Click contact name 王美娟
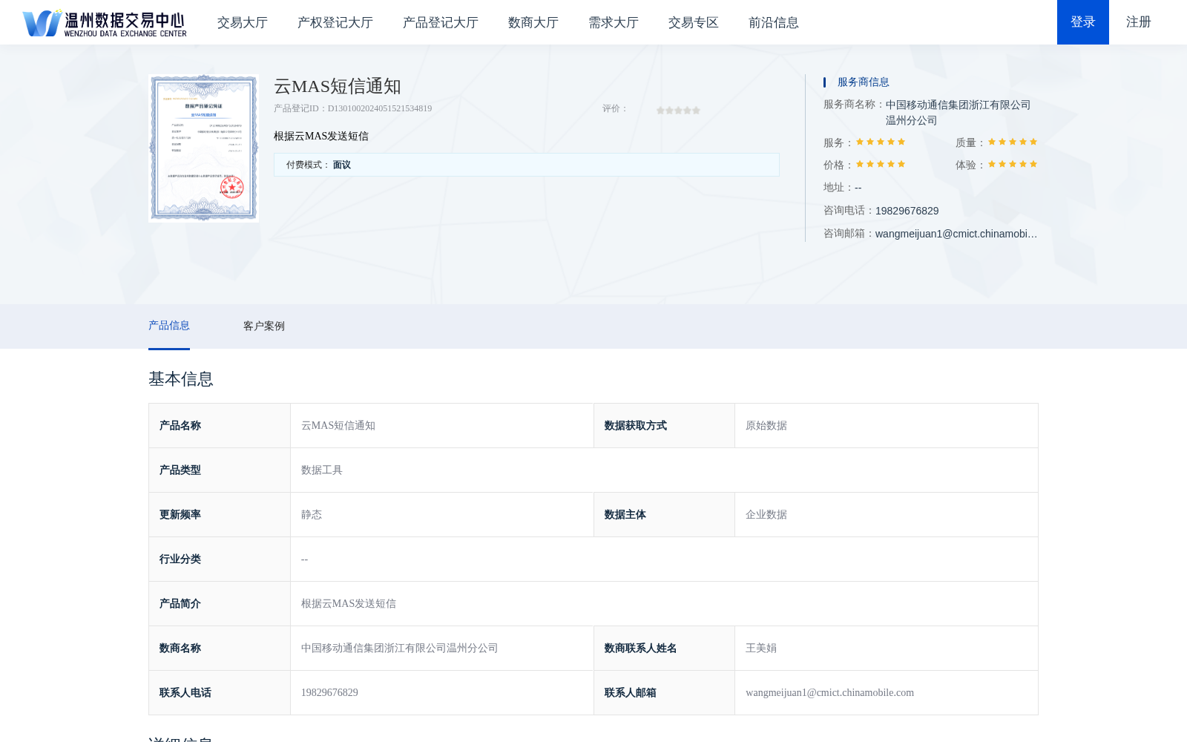This screenshot has width=1187, height=742. click(x=761, y=649)
